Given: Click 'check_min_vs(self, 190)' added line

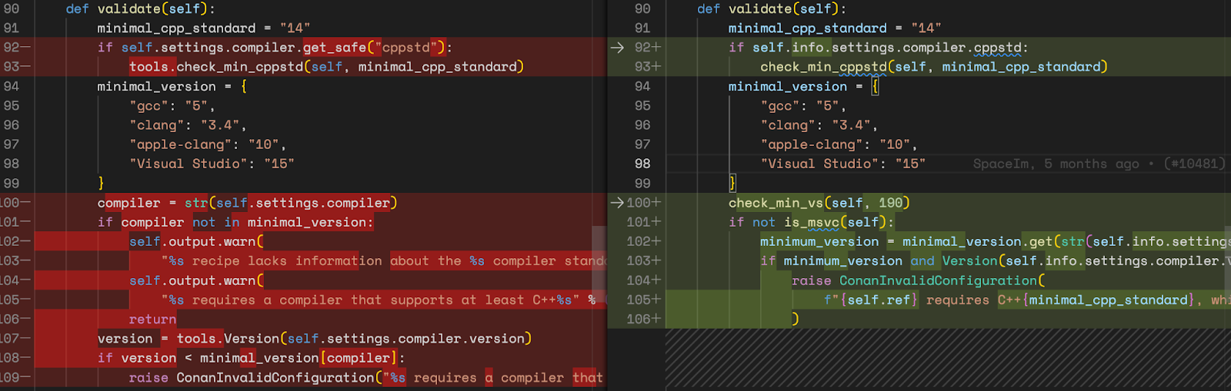Looking at the screenshot, I should [819, 203].
